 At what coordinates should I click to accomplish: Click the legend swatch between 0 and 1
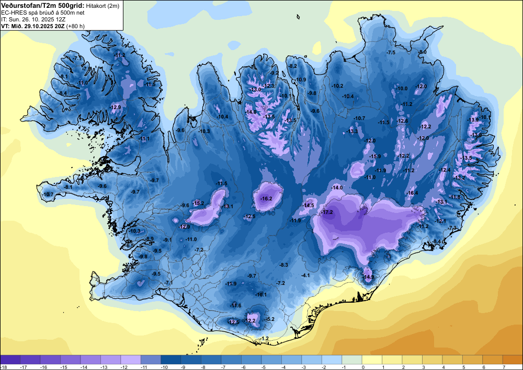(x=372, y=360)
